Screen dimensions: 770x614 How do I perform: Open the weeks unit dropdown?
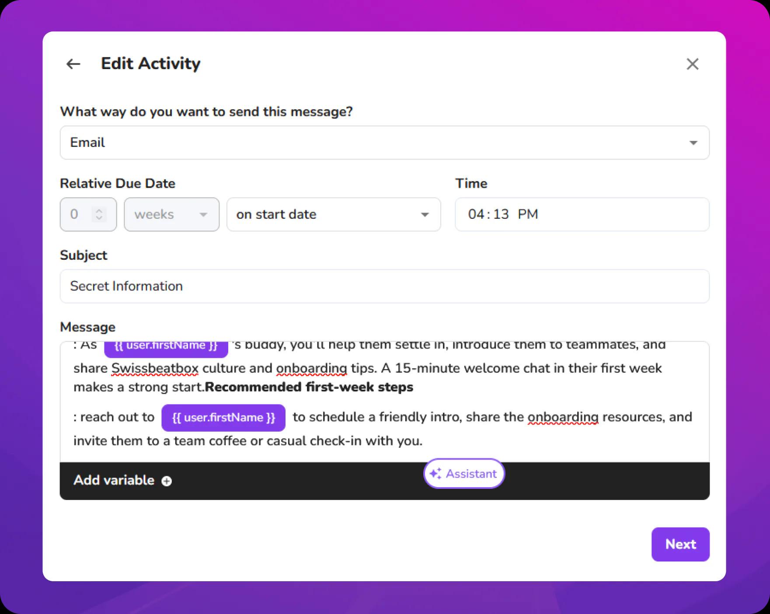pyautogui.click(x=171, y=214)
